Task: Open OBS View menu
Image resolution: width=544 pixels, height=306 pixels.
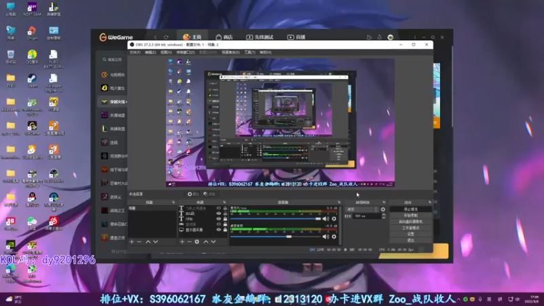Action: 166,52
